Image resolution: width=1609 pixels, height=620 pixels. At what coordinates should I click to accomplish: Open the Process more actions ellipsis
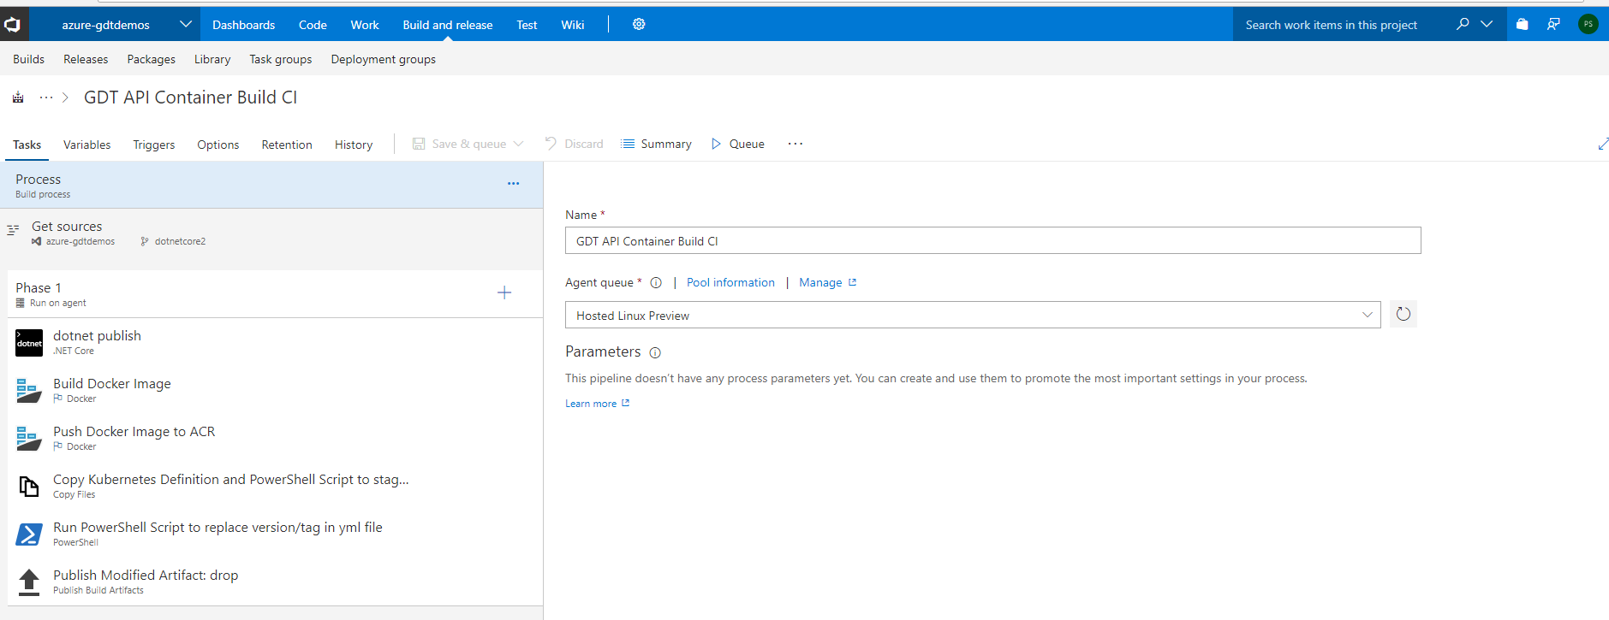pyautogui.click(x=513, y=184)
